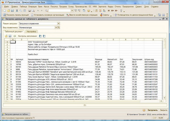Save icon in table document toolbar
170x121 pixels.
[10, 36]
